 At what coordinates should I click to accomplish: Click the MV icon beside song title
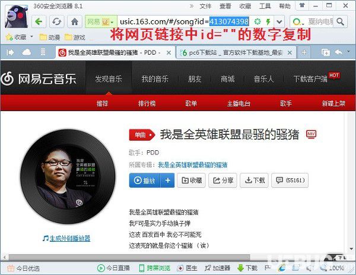(311, 134)
